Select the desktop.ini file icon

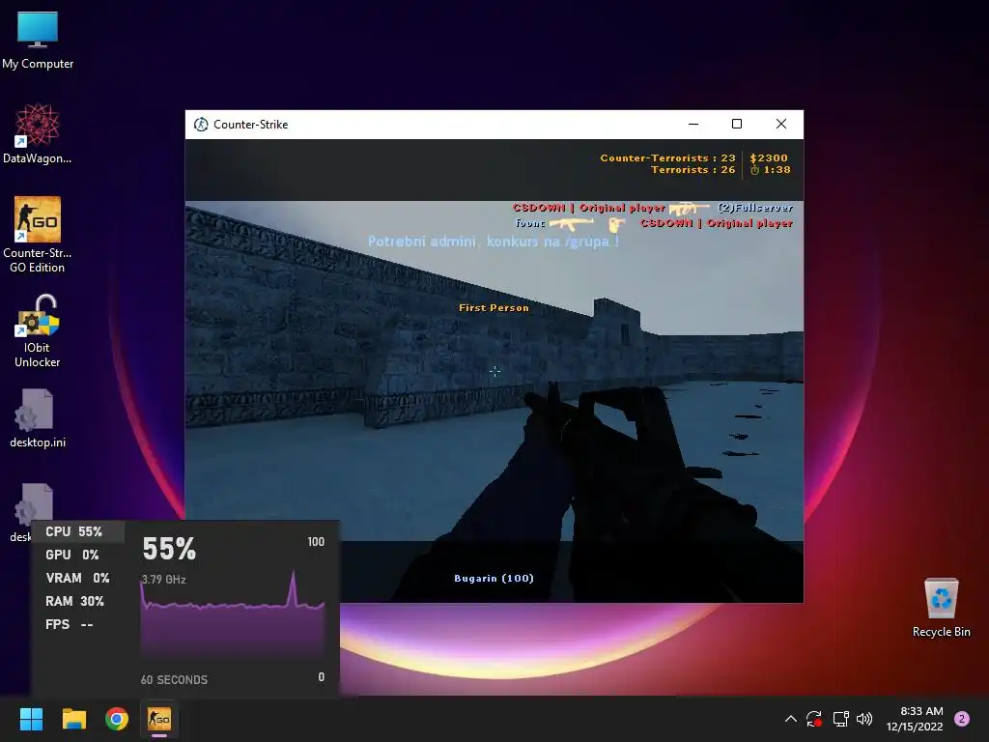click(x=38, y=418)
